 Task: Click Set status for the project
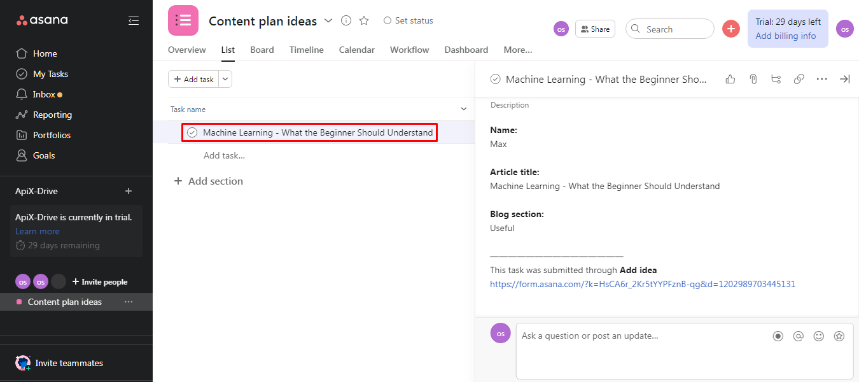[408, 20]
